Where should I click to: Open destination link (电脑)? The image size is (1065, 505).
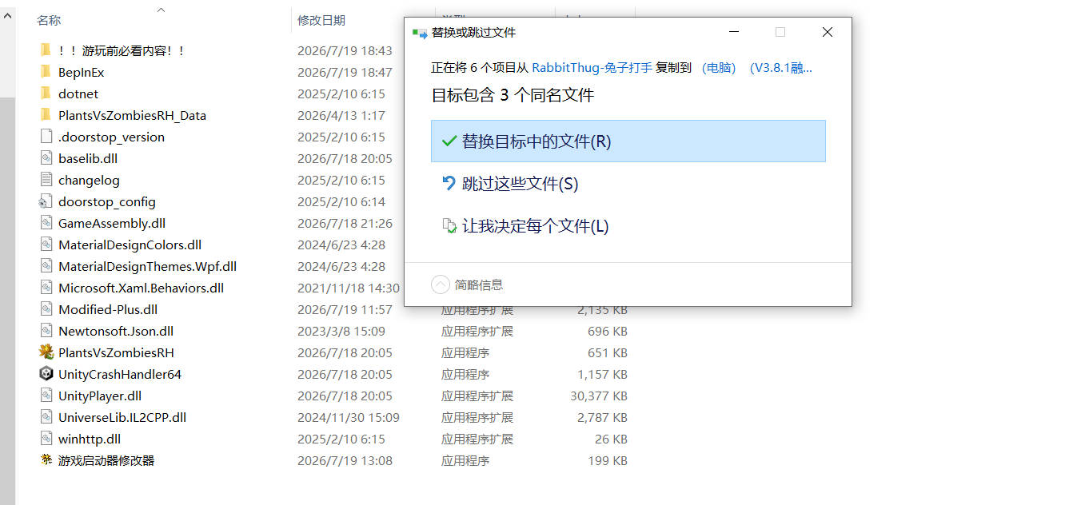pyautogui.click(x=719, y=68)
